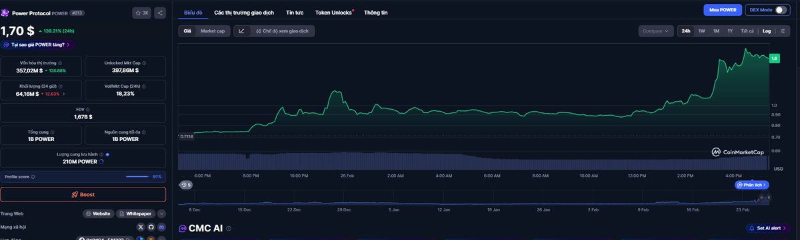Expand the Phân tích analysis button

pyautogui.click(x=751, y=185)
